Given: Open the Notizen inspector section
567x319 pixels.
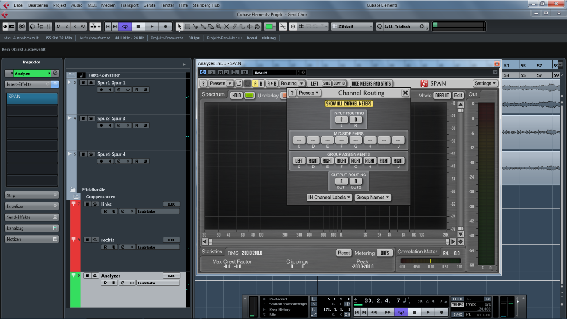Looking at the screenshot, I should [28, 239].
